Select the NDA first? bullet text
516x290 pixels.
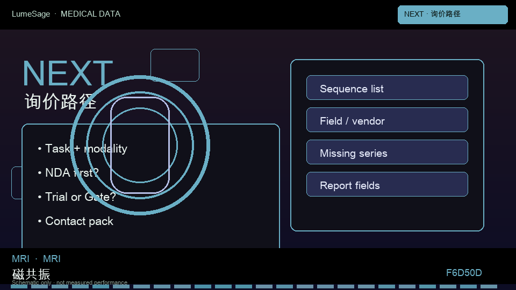coord(68,172)
